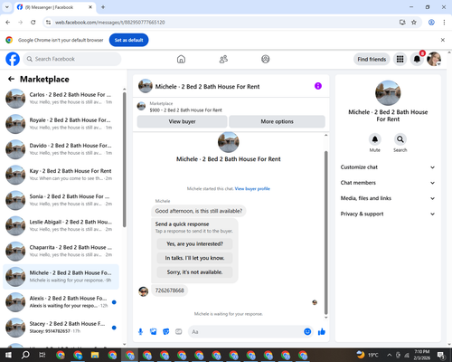Click Set as default browser button

(x=128, y=40)
